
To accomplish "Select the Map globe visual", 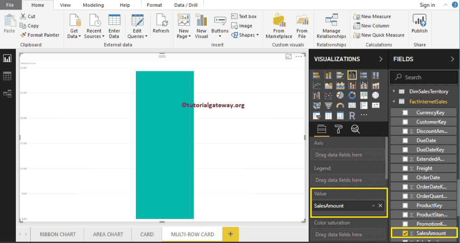I will click(x=376, y=95).
